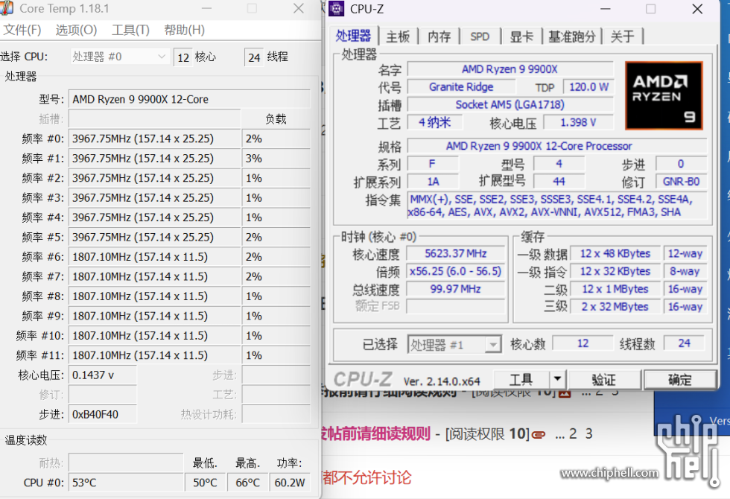The height and width of the screenshot is (499, 730).
Task: Minimize the Core Temp window
Action: coord(207,8)
